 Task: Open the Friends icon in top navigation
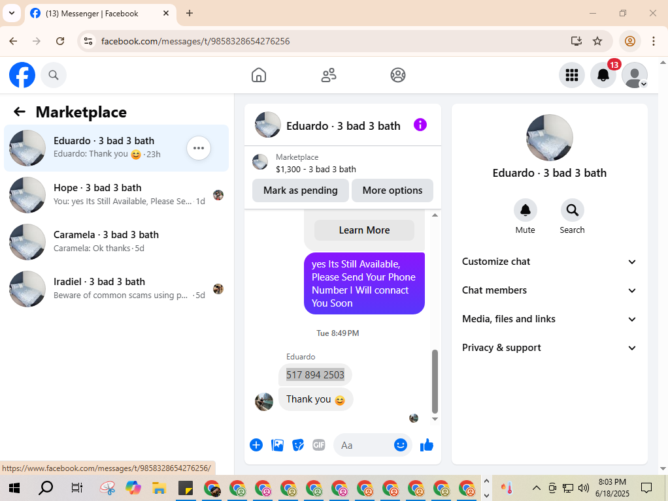point(329,75)
